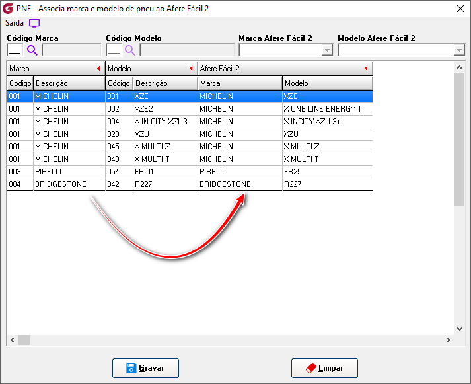
Task: Open model search via Código Modelo magnifier
Action: tap(129, 50)
